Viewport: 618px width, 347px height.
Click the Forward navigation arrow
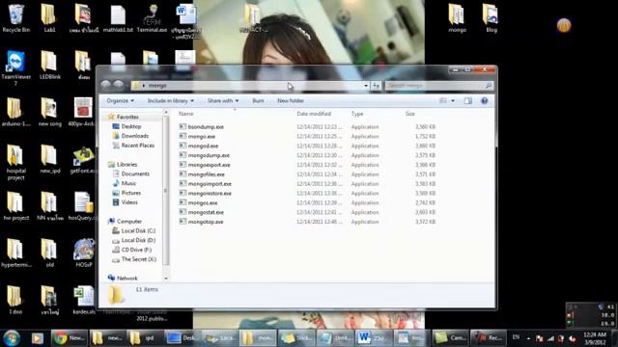coord(118,85)
